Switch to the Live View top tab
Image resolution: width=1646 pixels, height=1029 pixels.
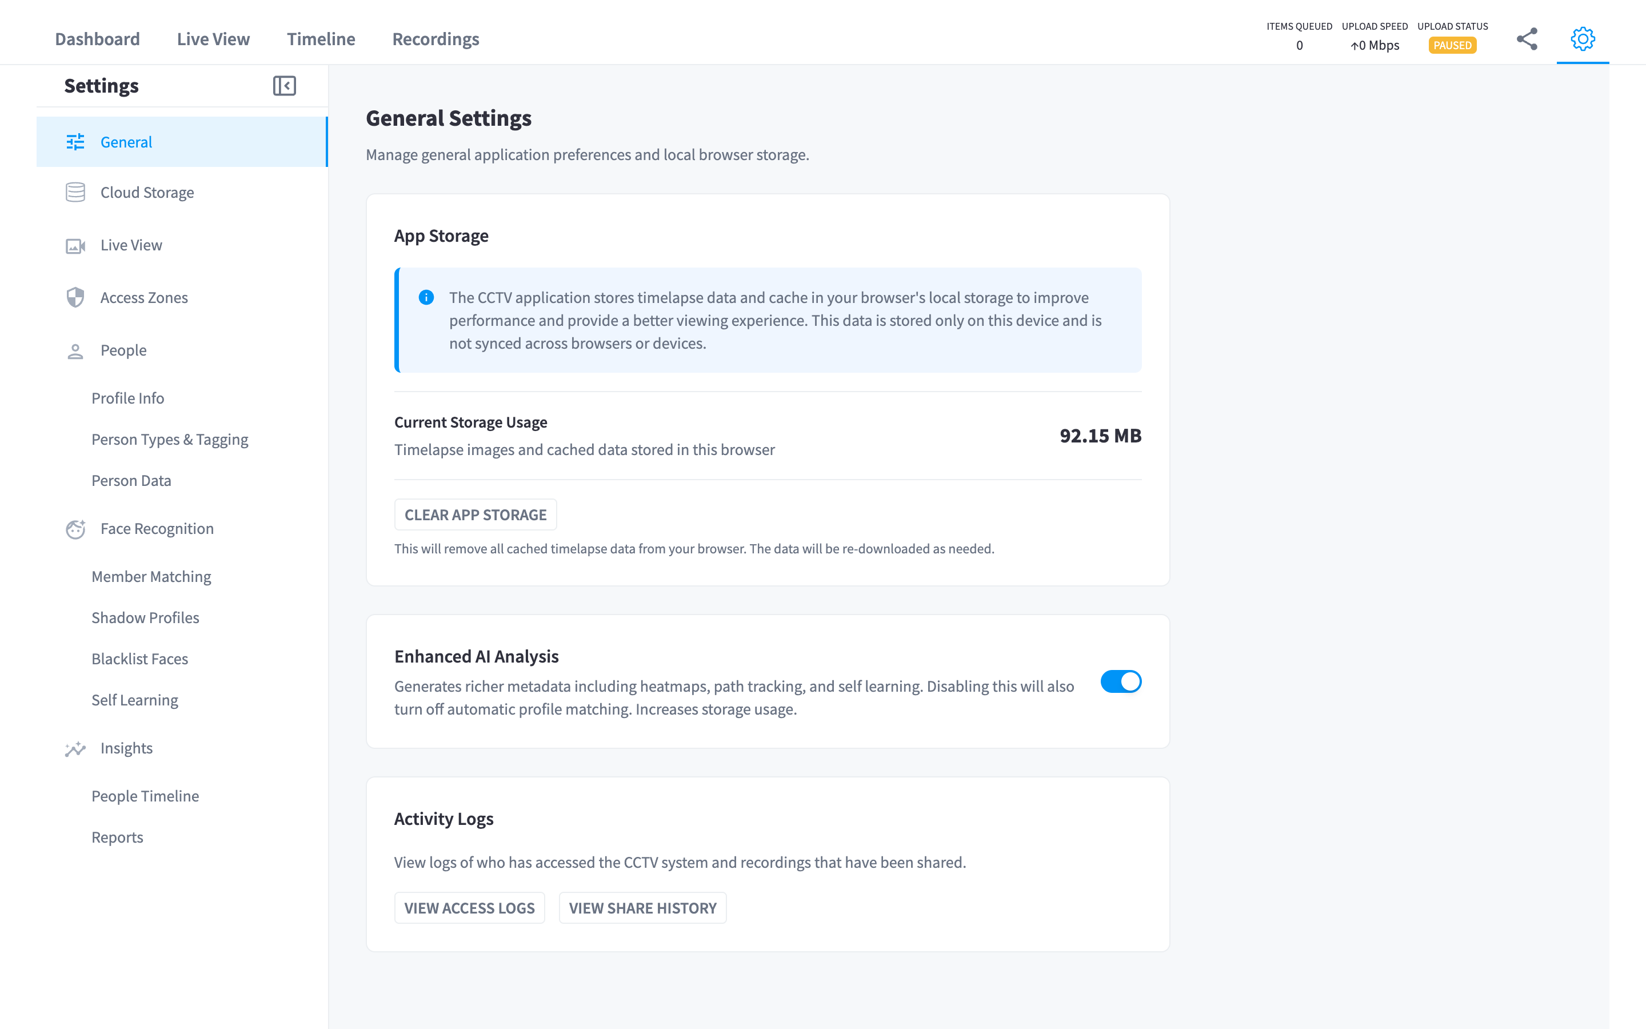214,39
